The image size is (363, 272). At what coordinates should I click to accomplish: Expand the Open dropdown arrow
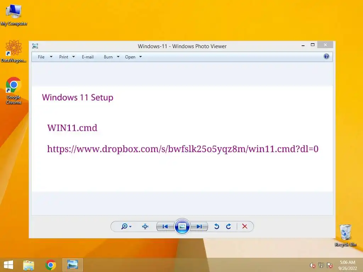pyautogui.click(x=140, y=57)
